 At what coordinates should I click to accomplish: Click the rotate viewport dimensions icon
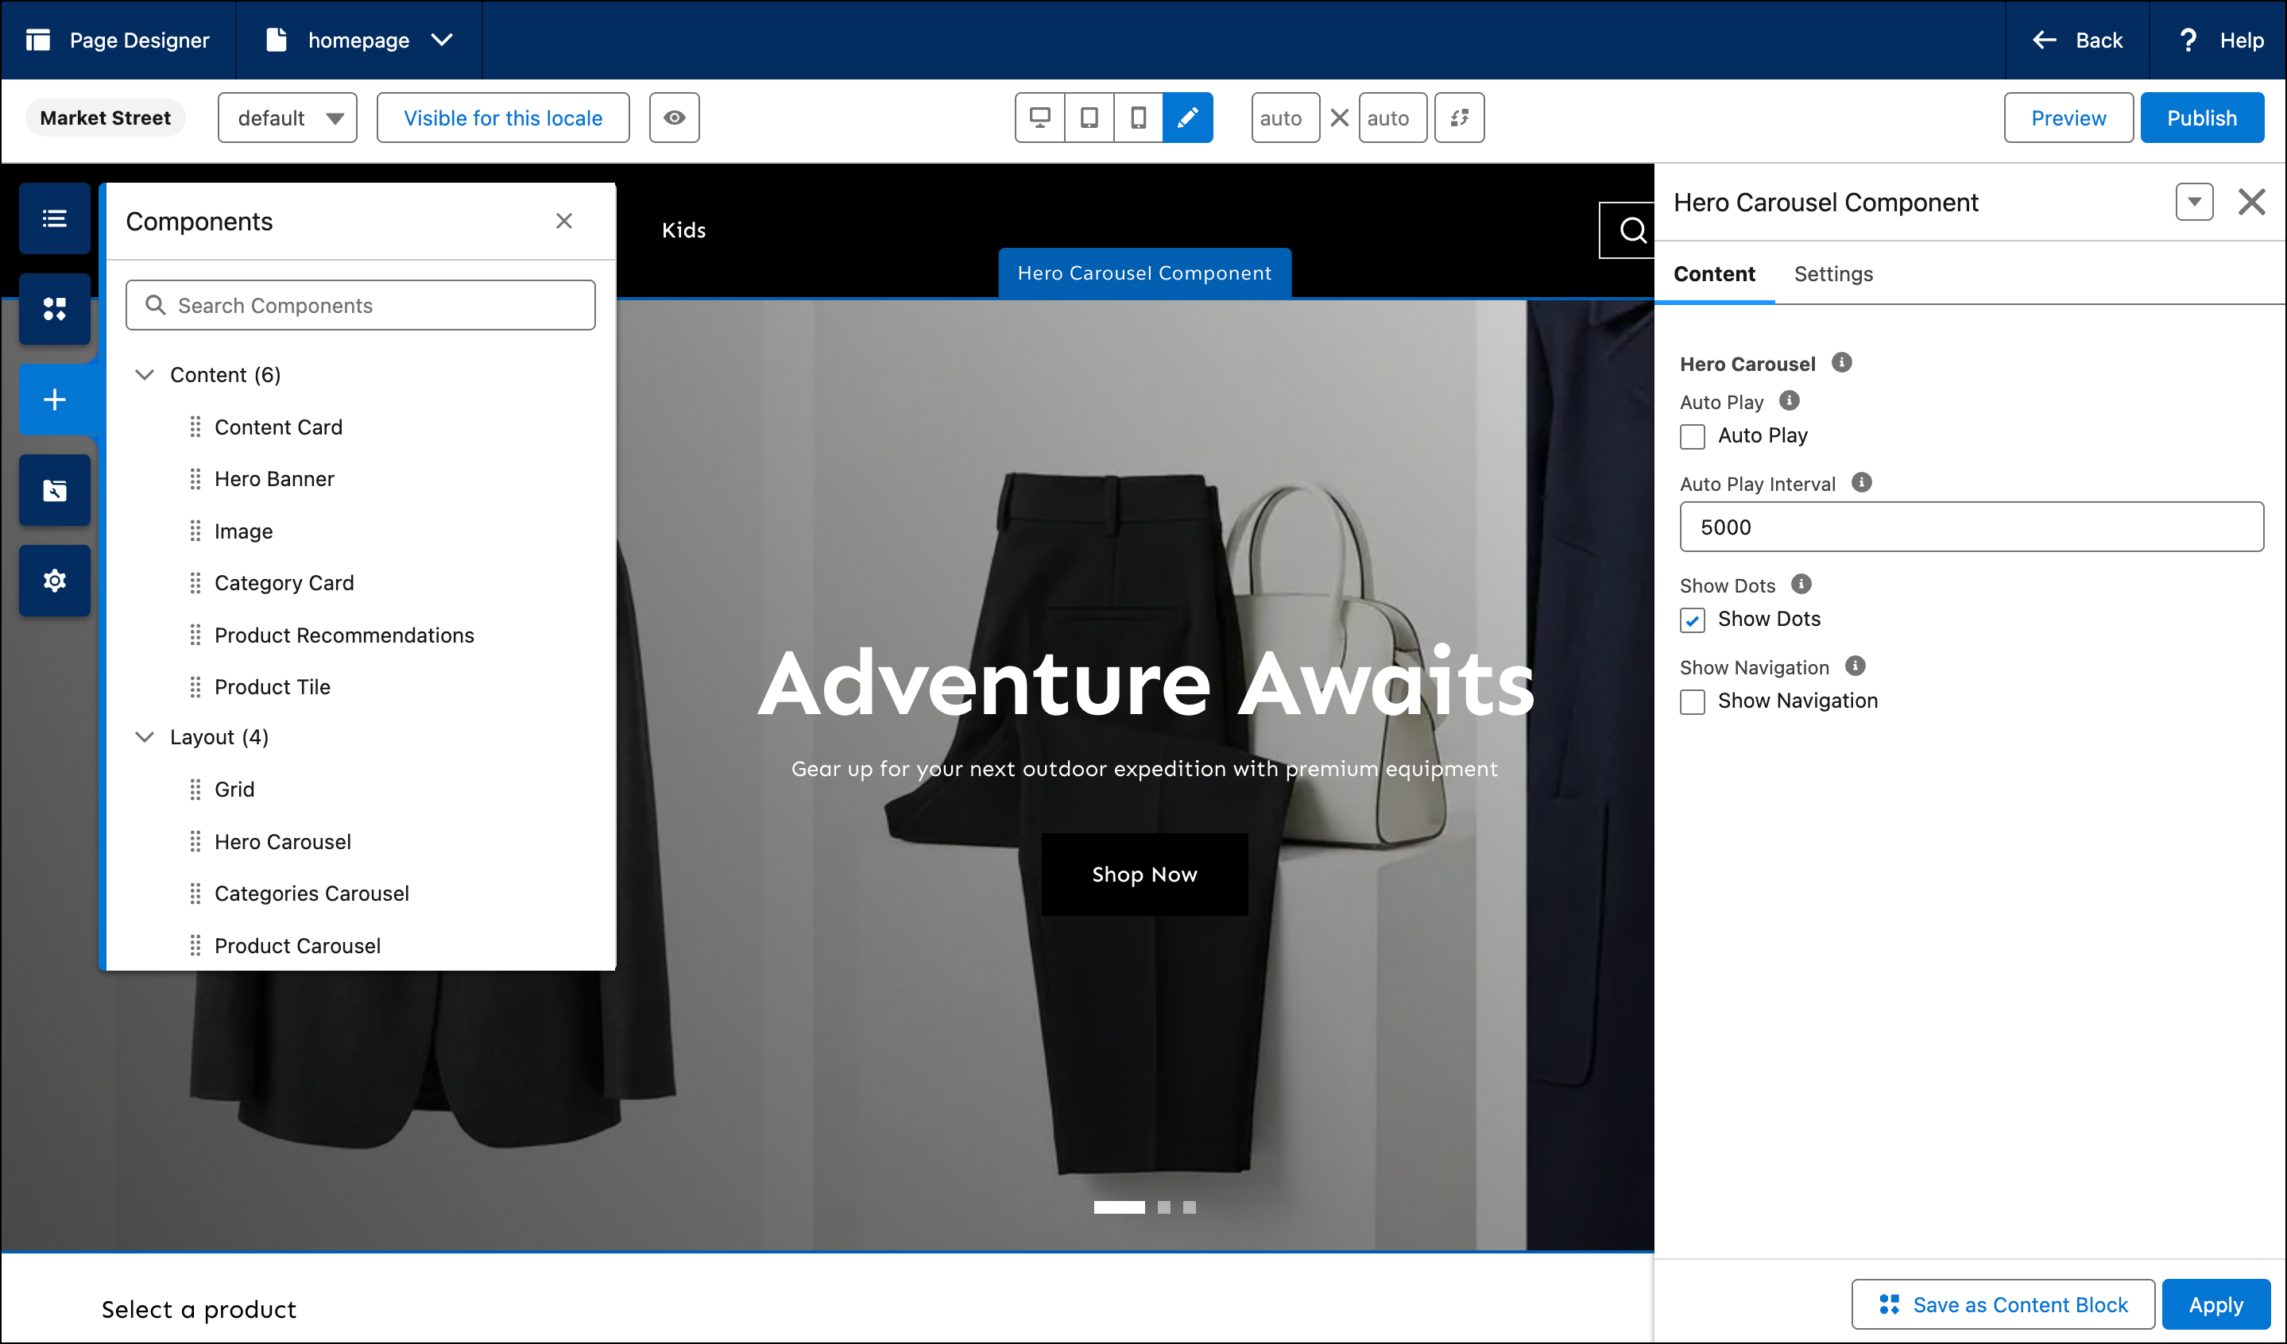click(1459, 118)
